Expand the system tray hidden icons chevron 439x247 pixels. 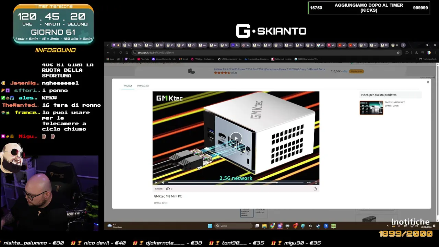[x=388, y=226]
